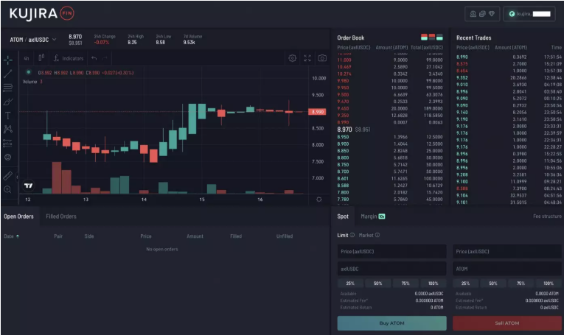Click the 8.950 bid price in order book

tap(343, 137)
